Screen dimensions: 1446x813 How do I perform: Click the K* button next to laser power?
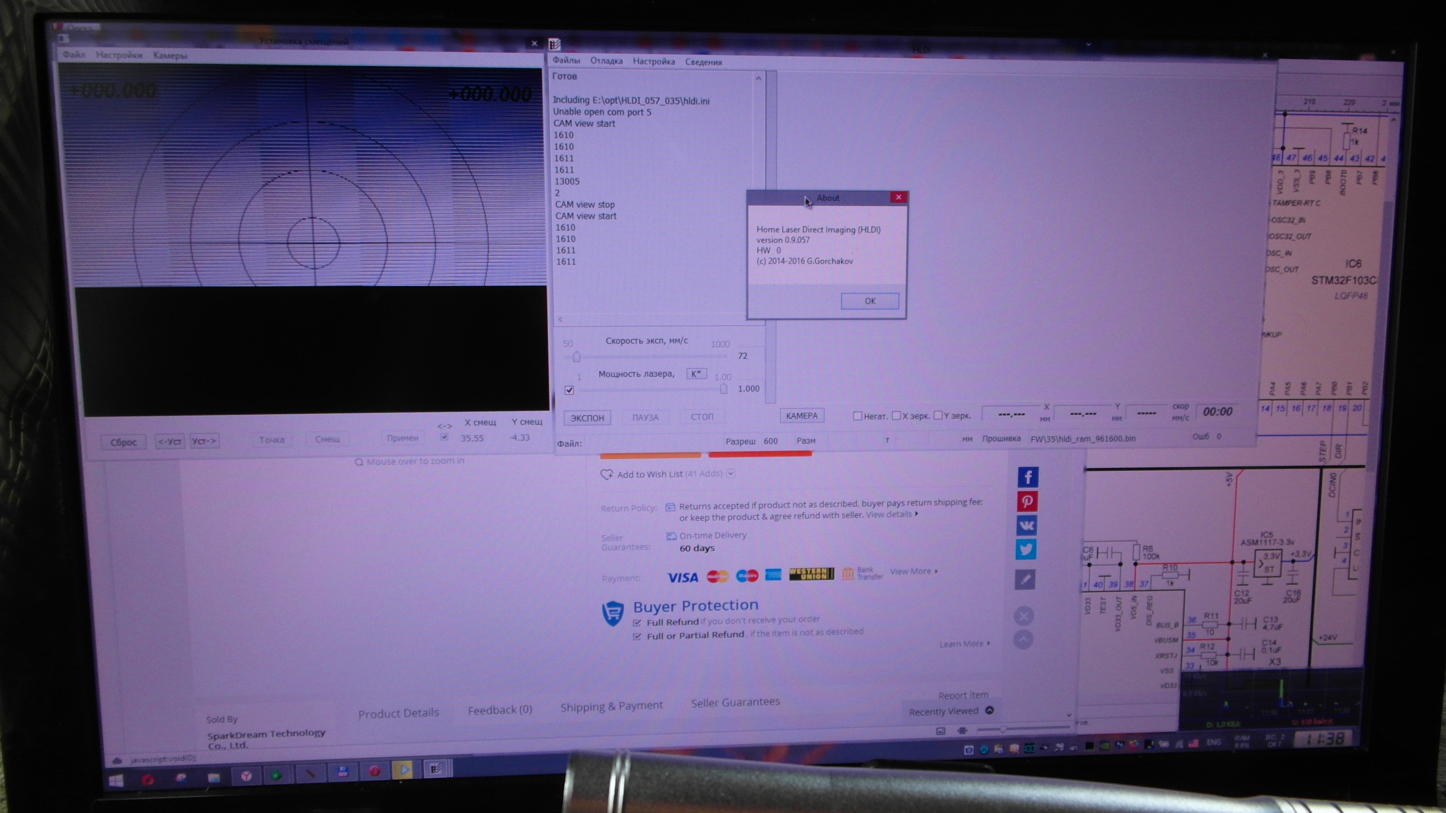[x=696, y=374]
